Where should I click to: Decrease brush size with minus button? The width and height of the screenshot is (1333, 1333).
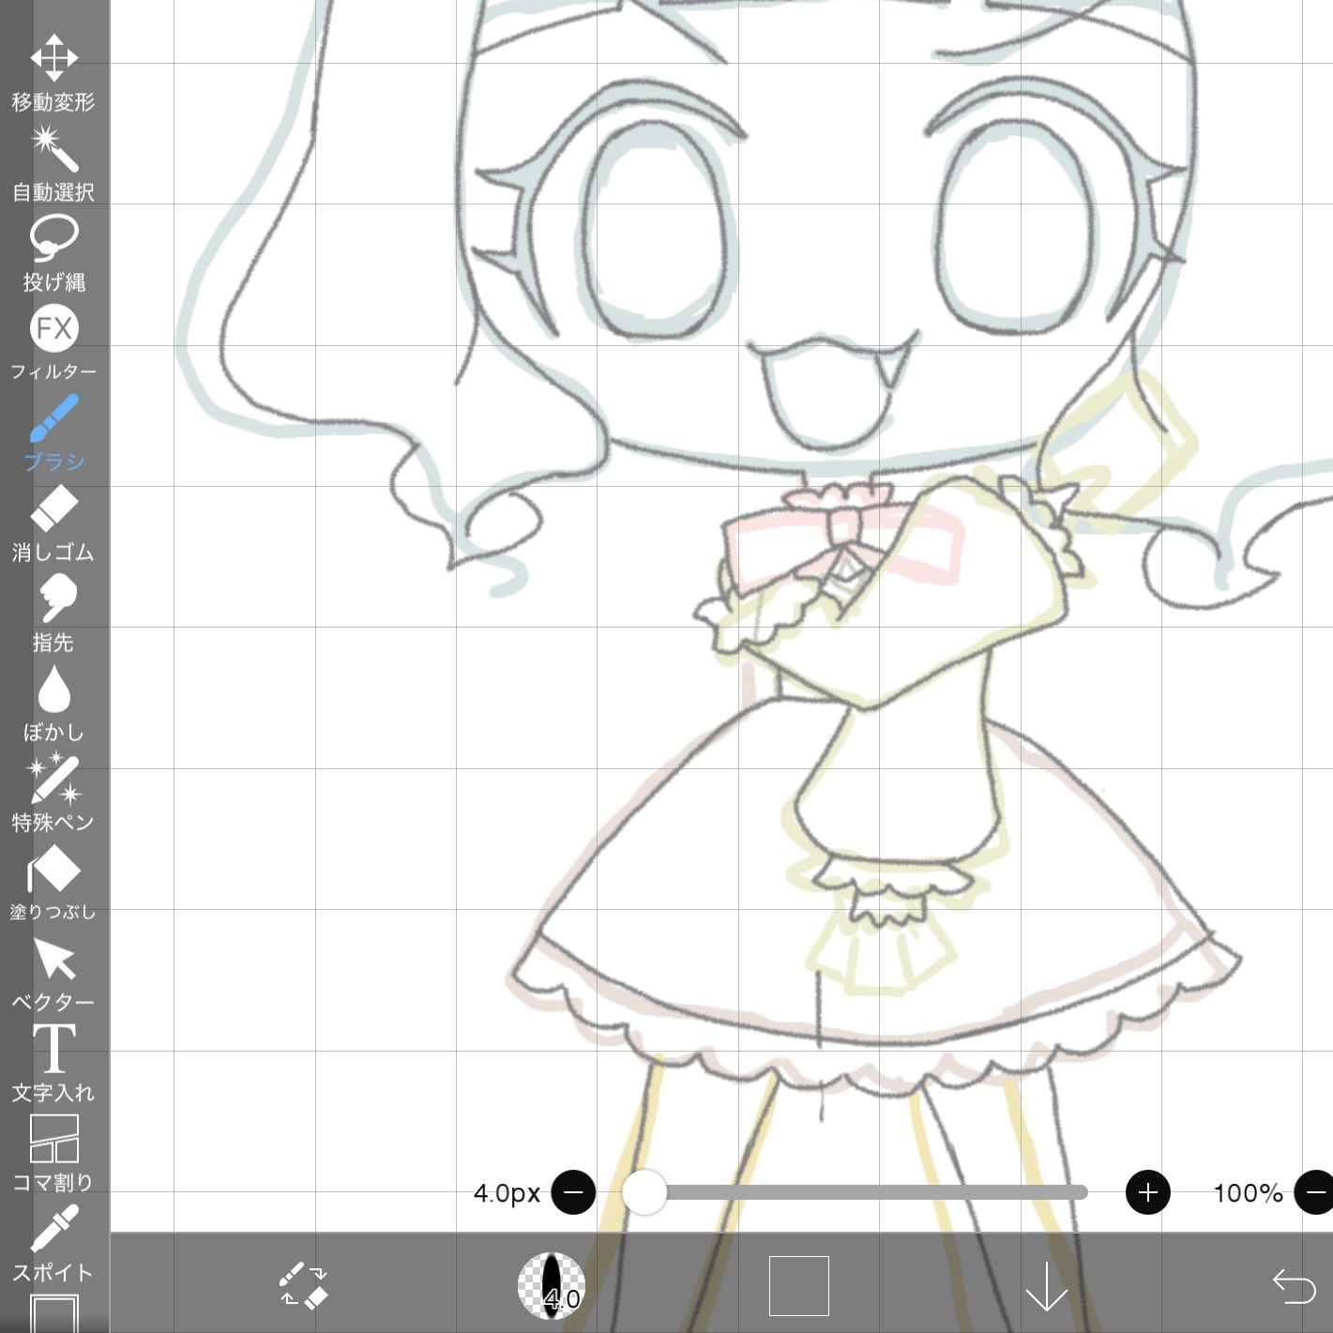(573, 1192)
